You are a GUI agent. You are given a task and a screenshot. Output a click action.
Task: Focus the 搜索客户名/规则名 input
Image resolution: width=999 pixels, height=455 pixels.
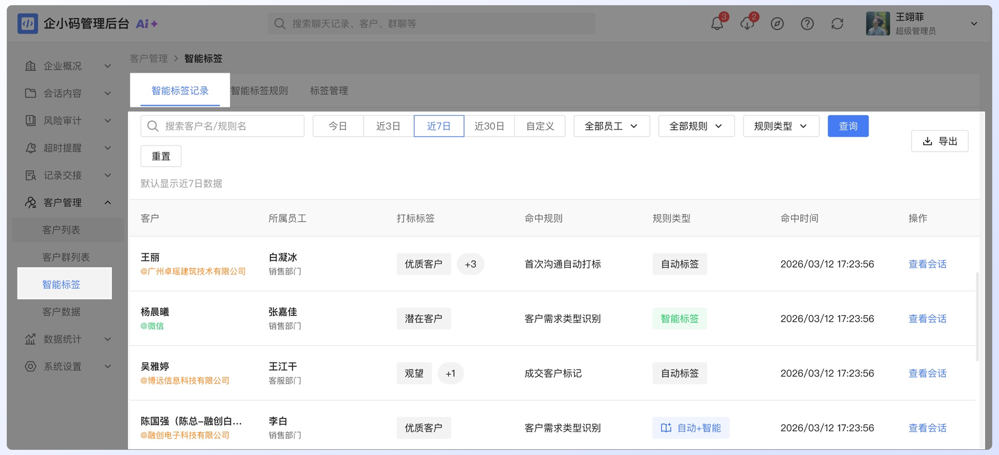tap(222, 126)
